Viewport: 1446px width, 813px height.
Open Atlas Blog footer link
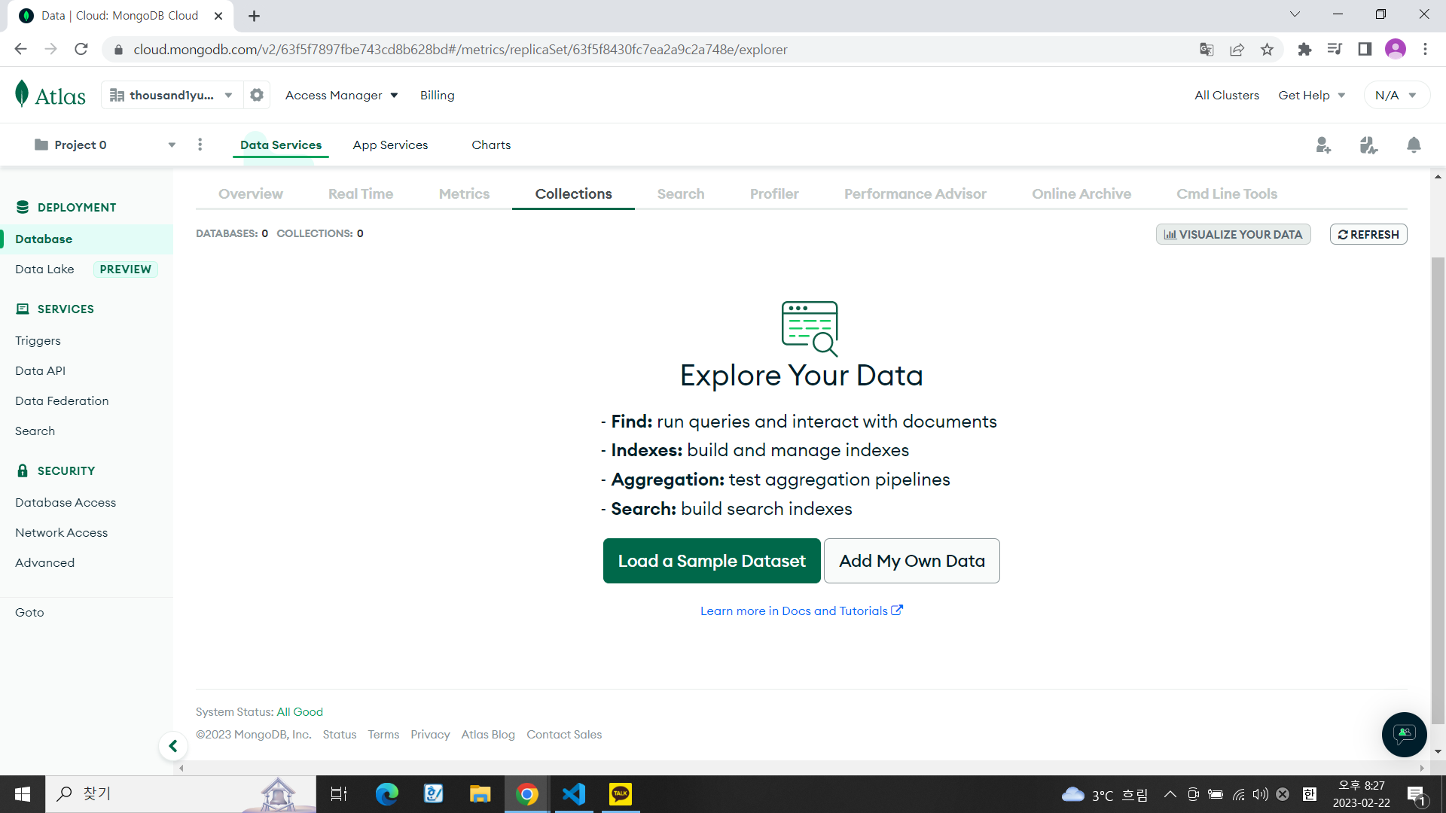click(x=488, y=734)
